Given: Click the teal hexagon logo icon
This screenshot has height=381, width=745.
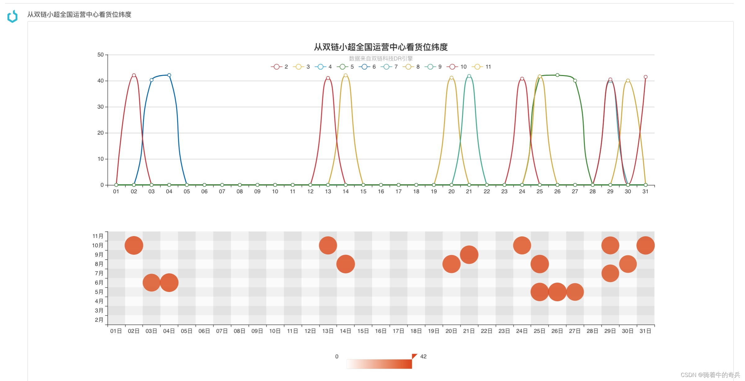Looking at the screenshot, I should coord(13,16).
